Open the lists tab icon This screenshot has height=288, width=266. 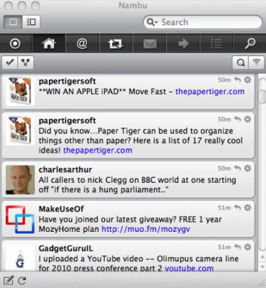216,44
